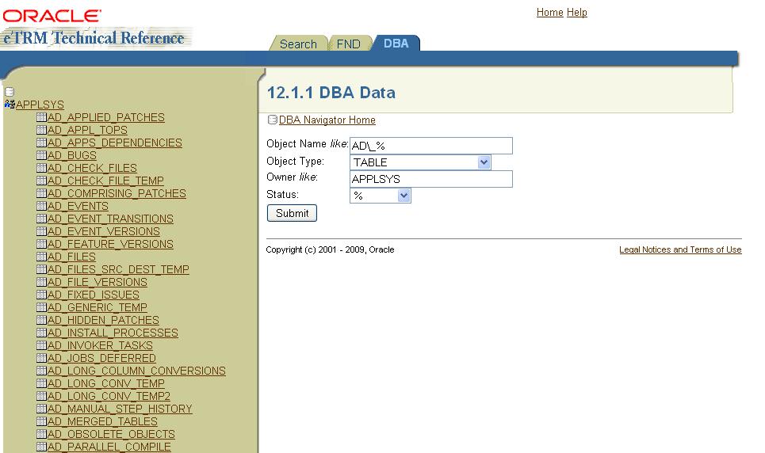Open the Object Type dropdown showing TABLE

pyautogui.click(x=421, y=162)
